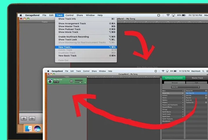Select Show Movie Track menu entry

[86, 32]
